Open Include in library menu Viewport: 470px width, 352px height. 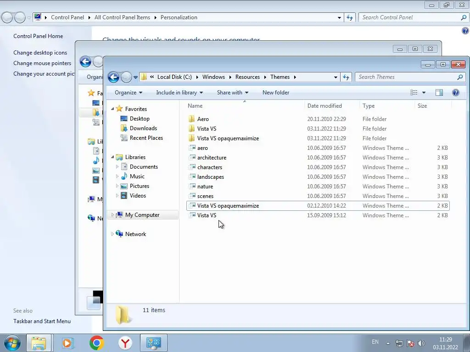179,93
